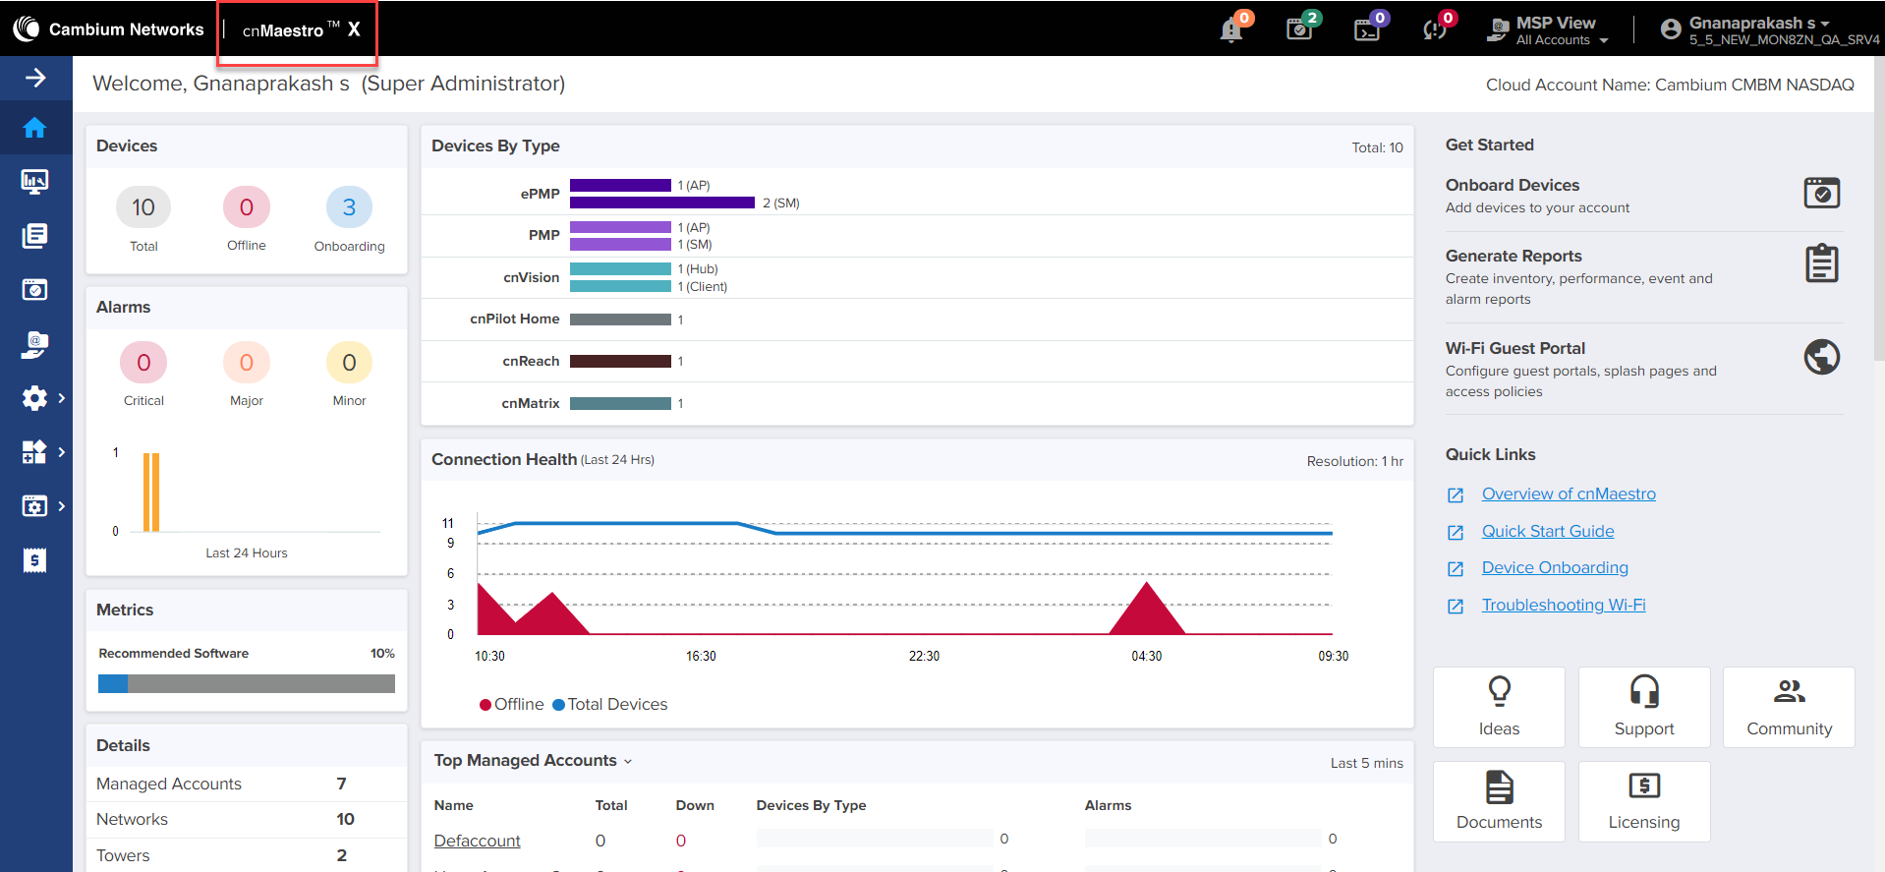
Task: Click the Onboarding count circle showing 3
Action: click(x=349, y=207)
